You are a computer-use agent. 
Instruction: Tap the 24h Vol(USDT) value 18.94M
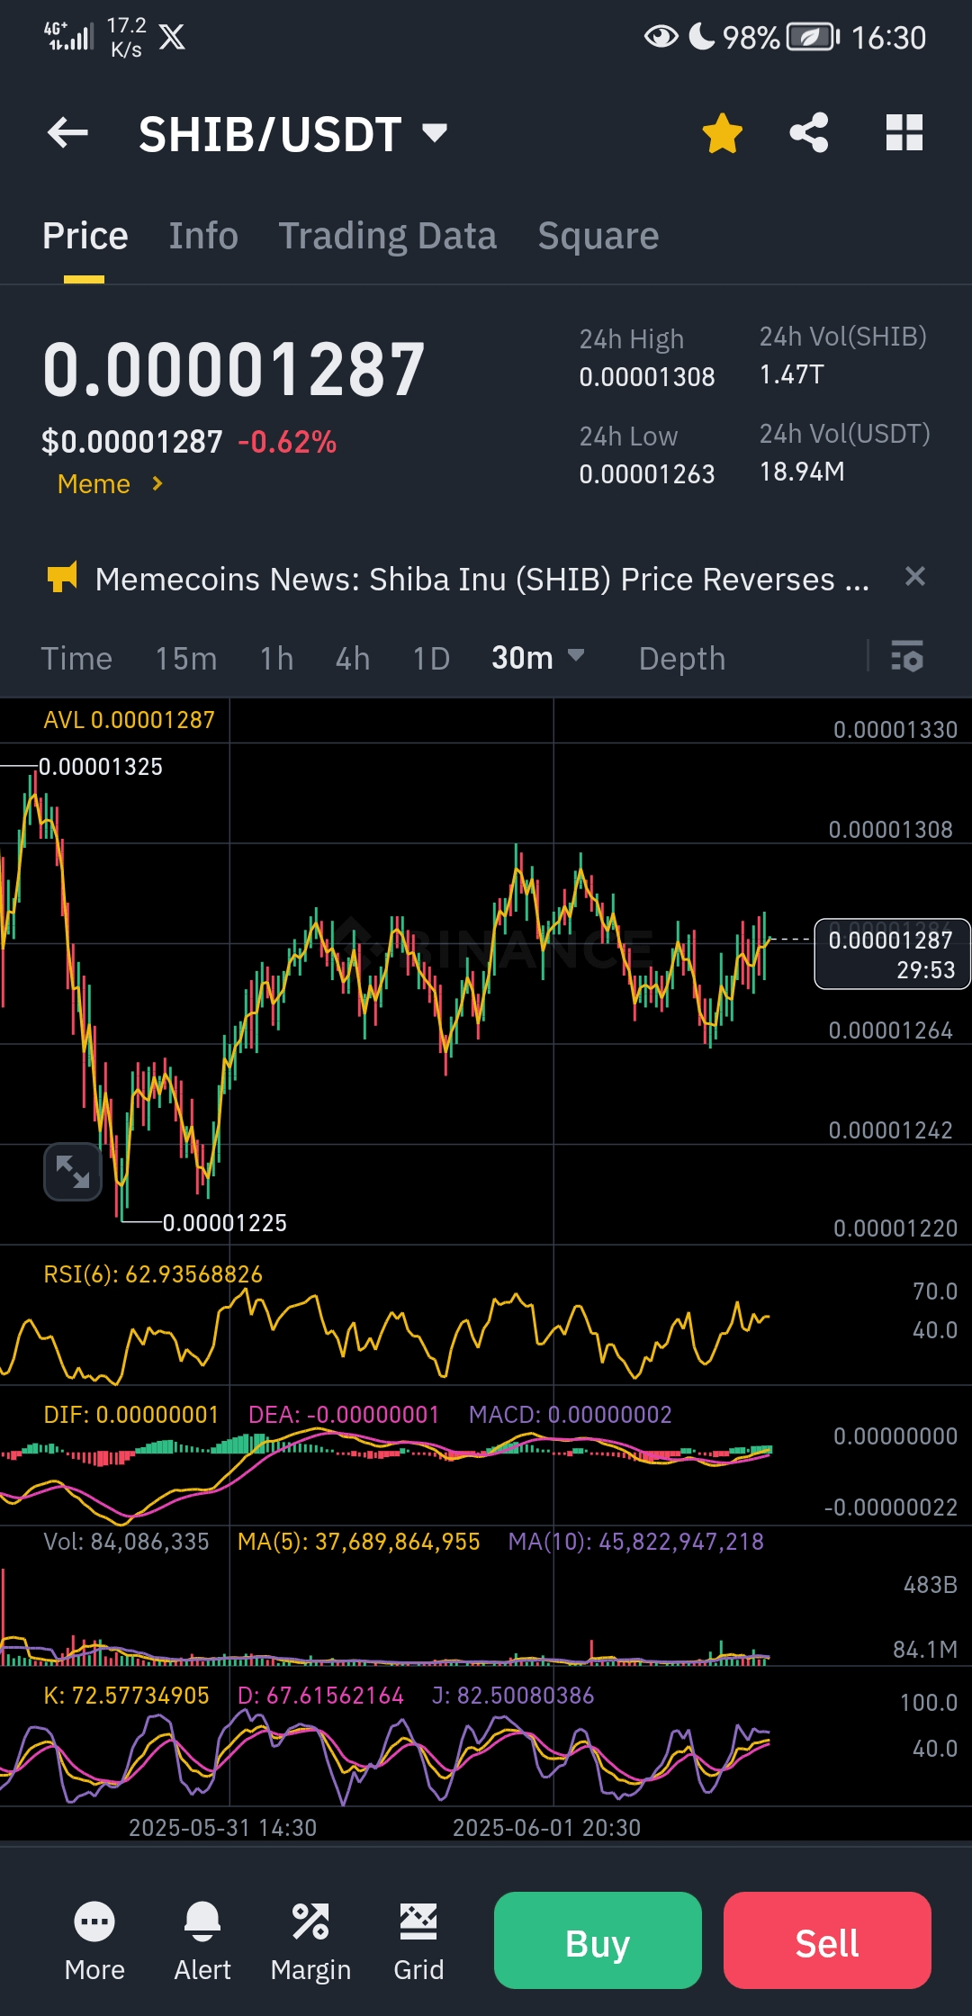click(x=802, y=472)
